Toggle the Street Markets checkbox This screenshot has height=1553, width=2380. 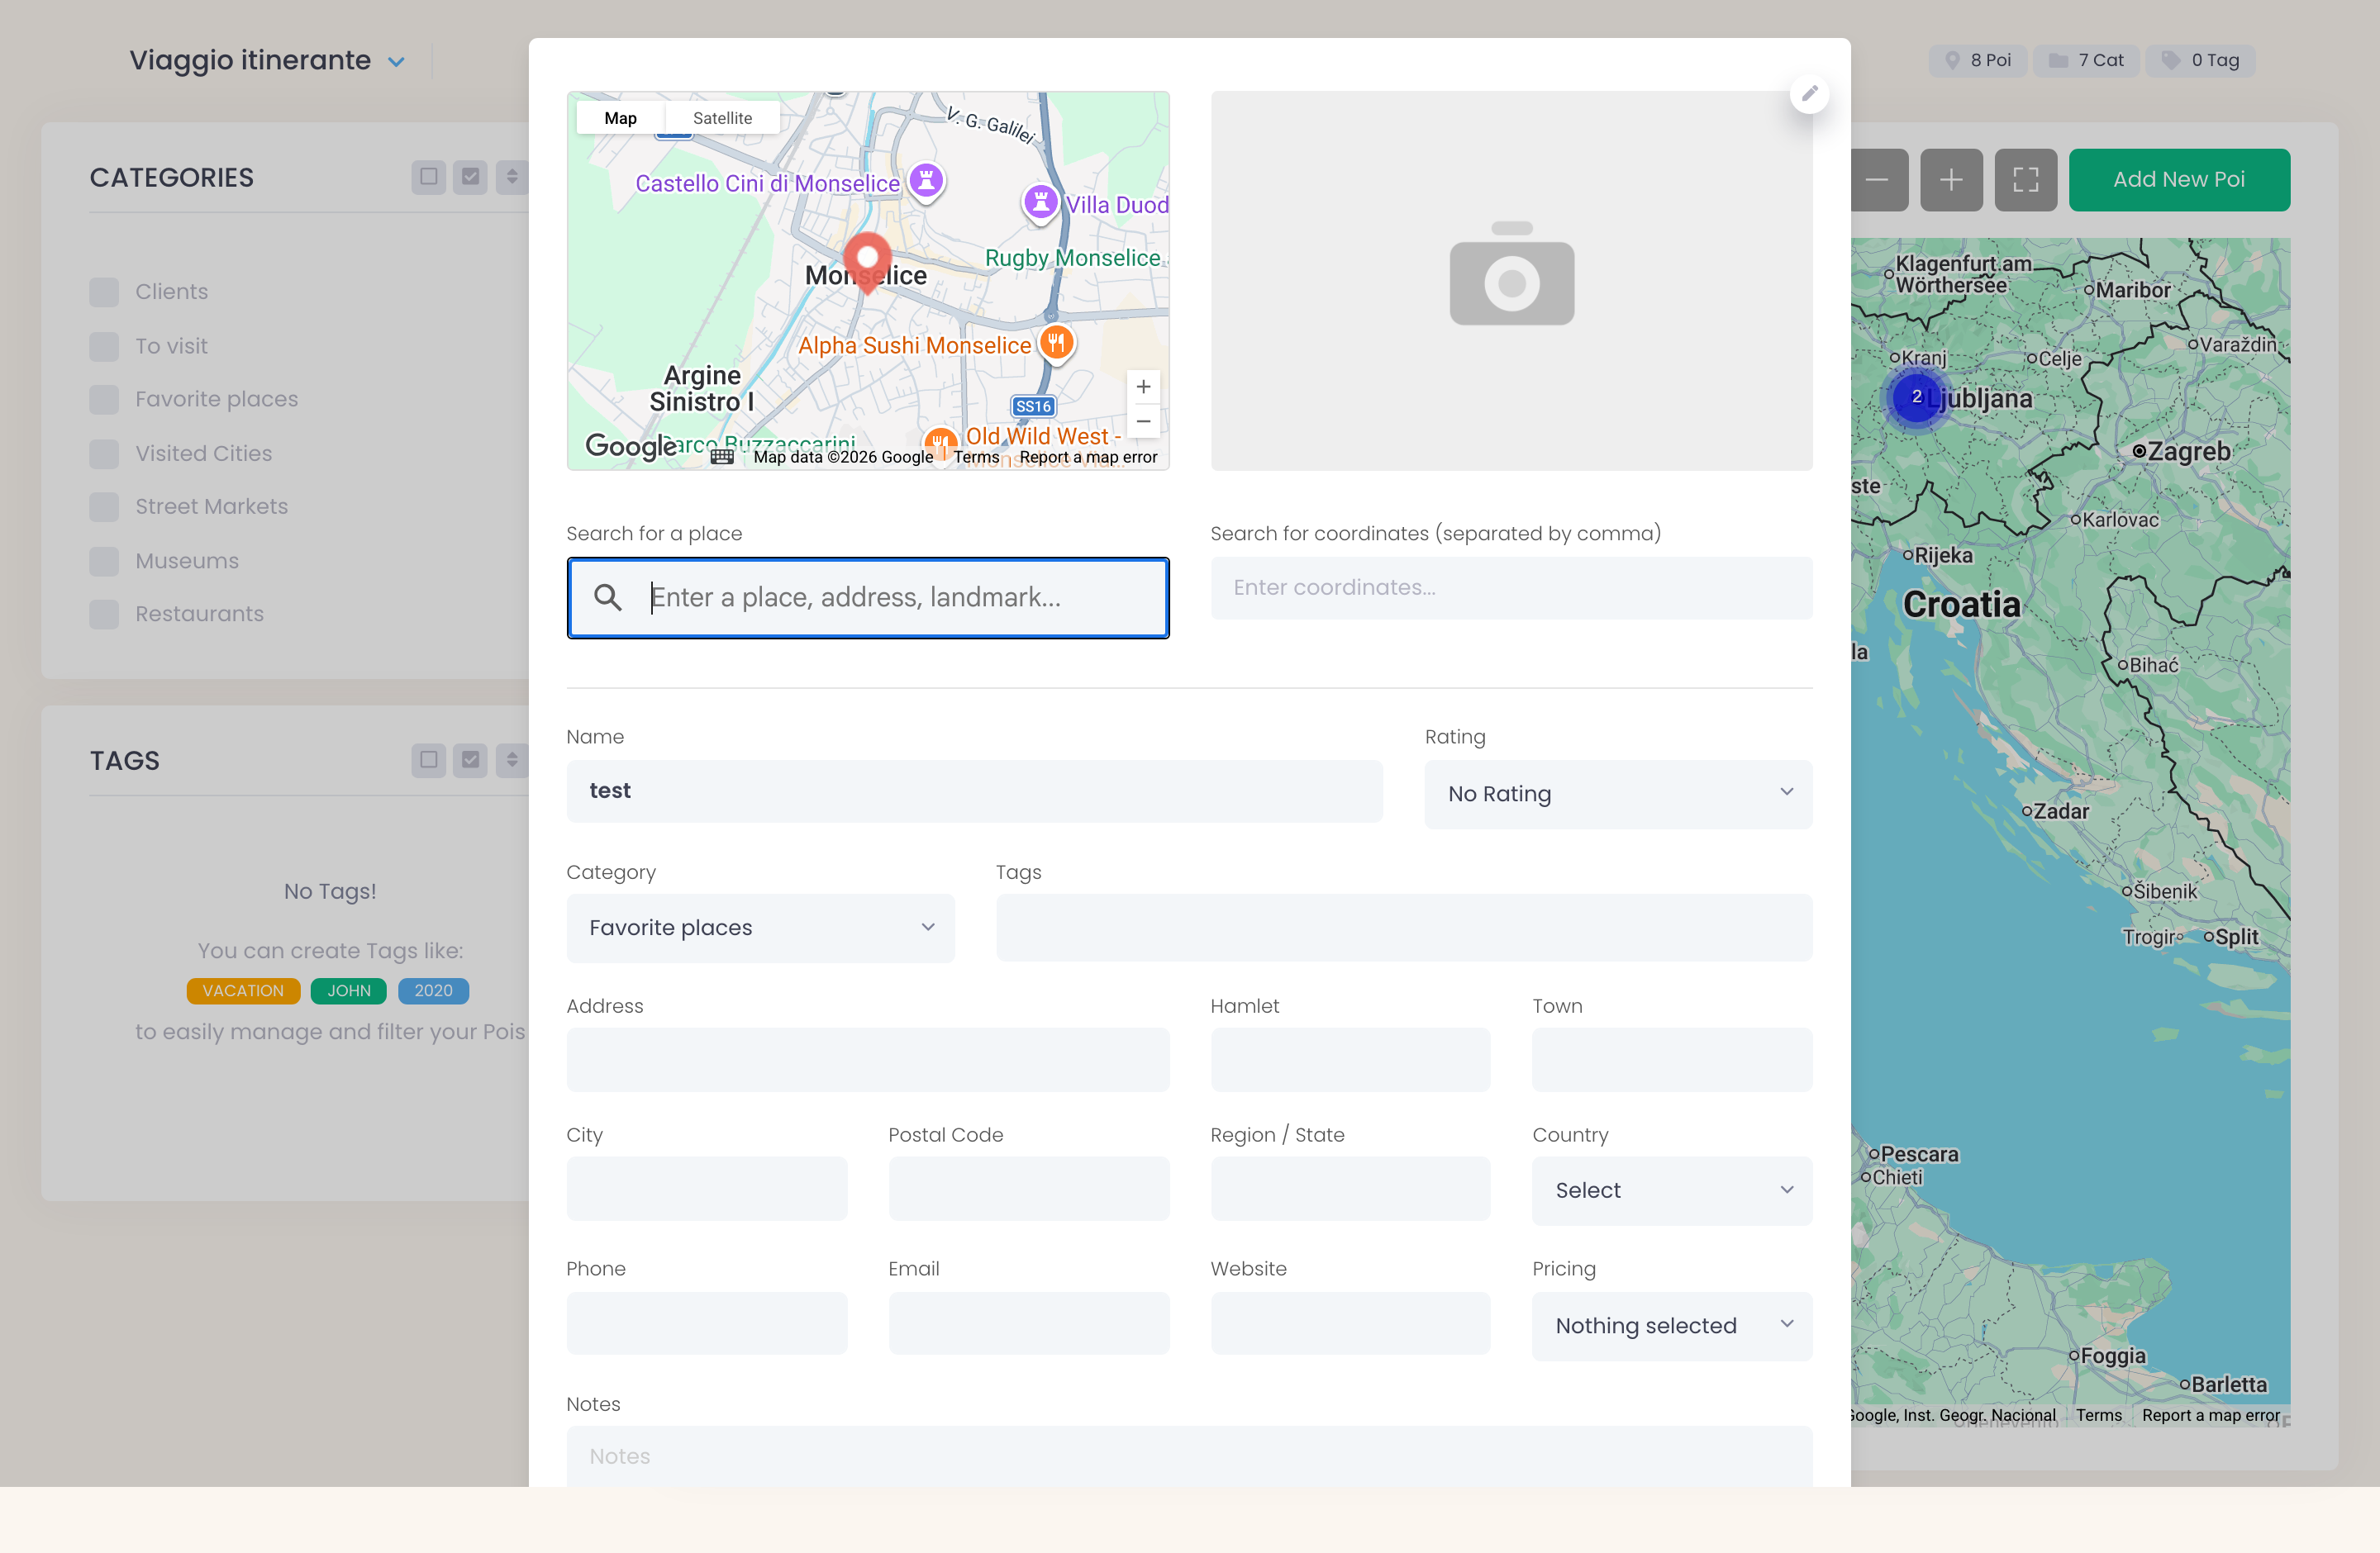coord(104,506)
